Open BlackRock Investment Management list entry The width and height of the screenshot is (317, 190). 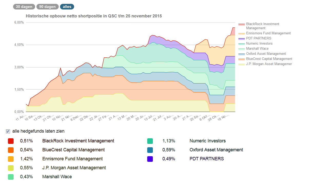[x=78, y=141]
